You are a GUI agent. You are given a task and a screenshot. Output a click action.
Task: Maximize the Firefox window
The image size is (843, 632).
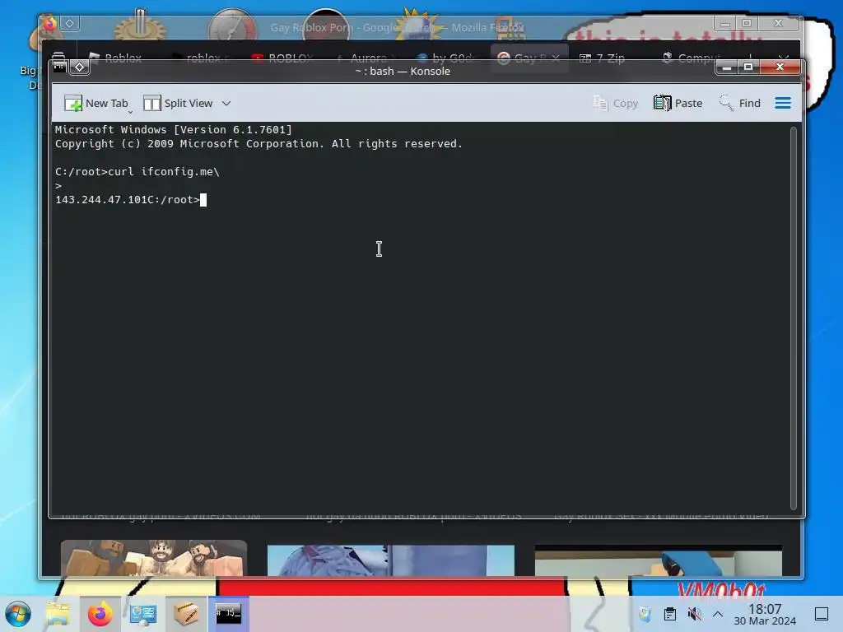pyautogui.click(x=746, y=24)
